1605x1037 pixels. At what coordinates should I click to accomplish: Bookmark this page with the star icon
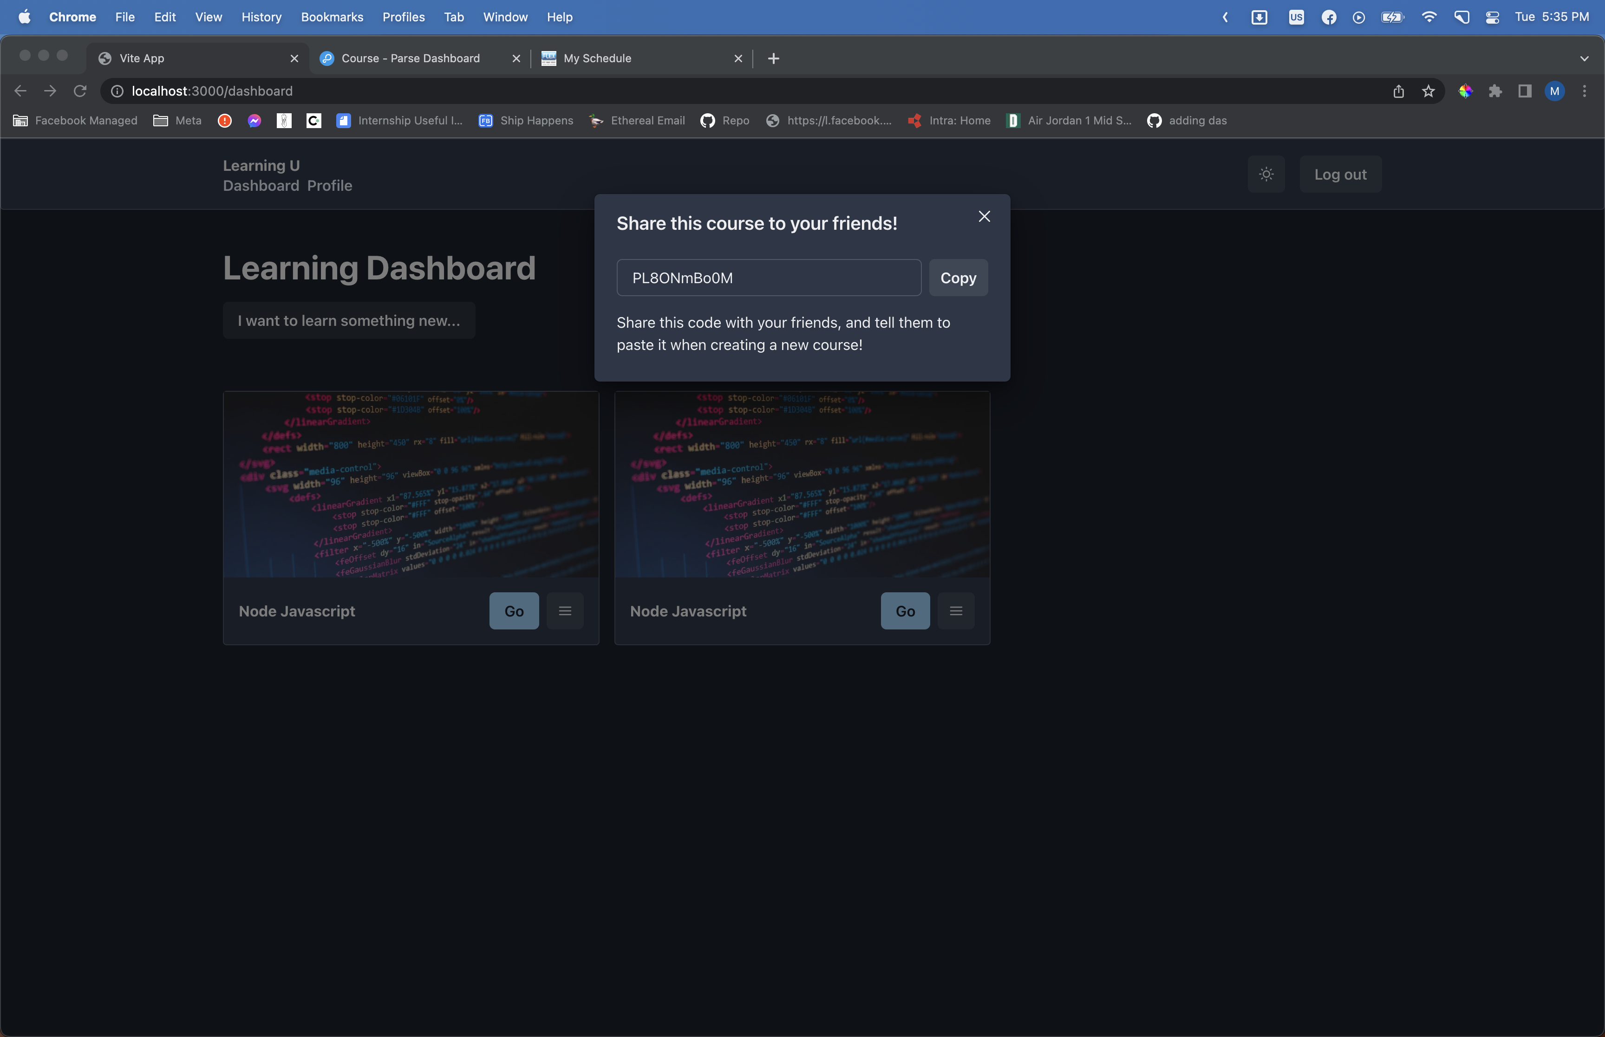[x=1428, y=91]
